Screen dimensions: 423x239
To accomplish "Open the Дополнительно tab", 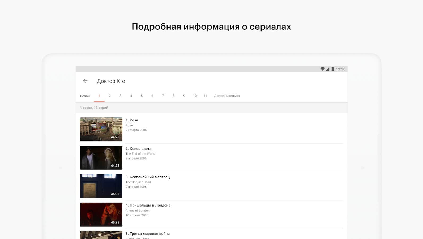I will (227, 96).
